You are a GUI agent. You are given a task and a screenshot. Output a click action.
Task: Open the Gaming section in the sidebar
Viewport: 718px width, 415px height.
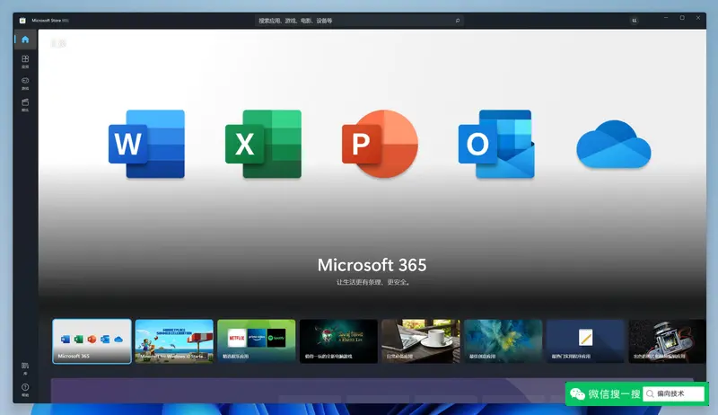(25, 83)
